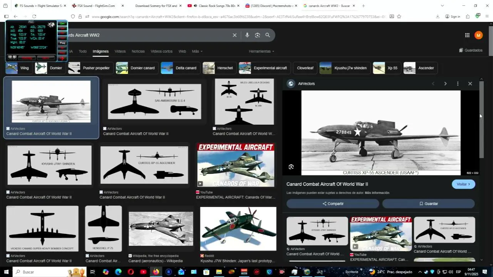Filter by Dornier canard chip
Screen dimensions: 493x277
point(137,68)
